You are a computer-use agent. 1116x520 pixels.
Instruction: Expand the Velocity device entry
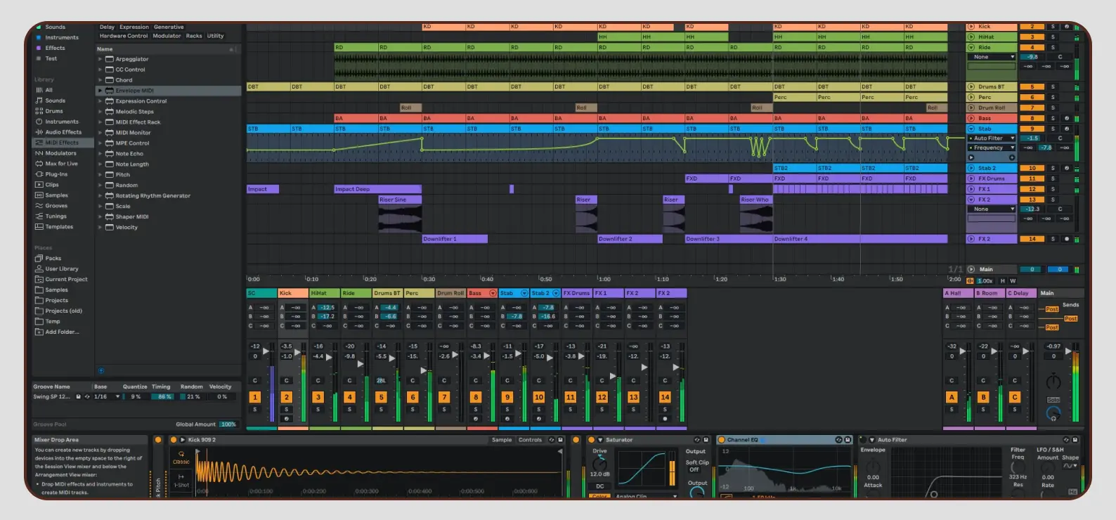click(100, 228)
